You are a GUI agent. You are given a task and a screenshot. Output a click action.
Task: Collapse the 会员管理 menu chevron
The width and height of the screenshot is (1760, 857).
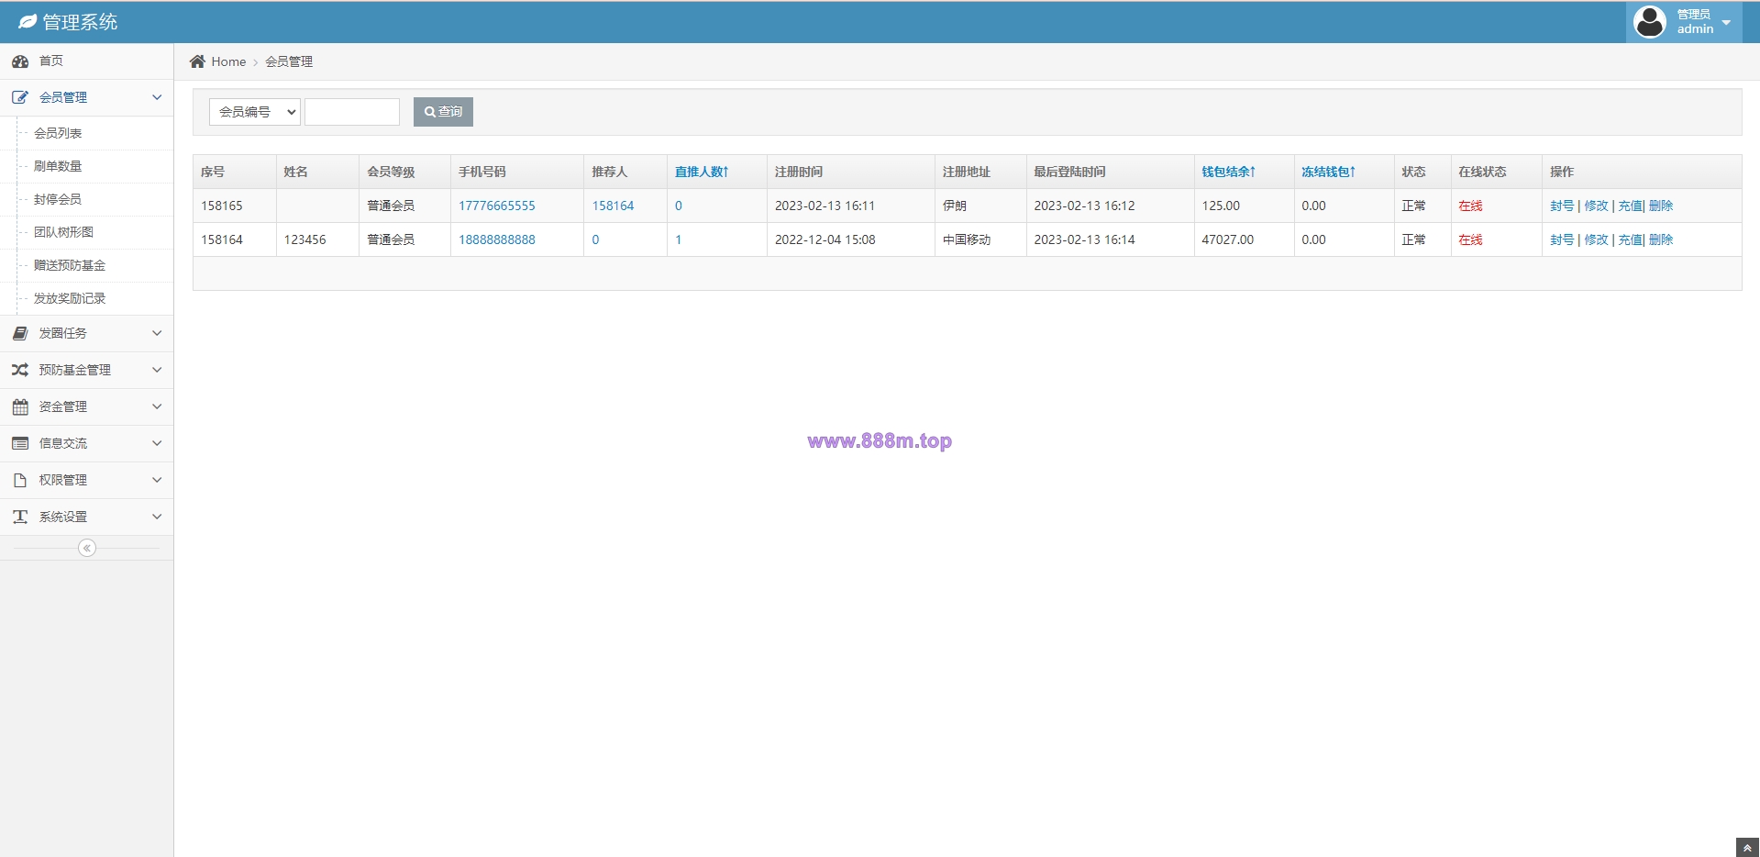(157, 97)
